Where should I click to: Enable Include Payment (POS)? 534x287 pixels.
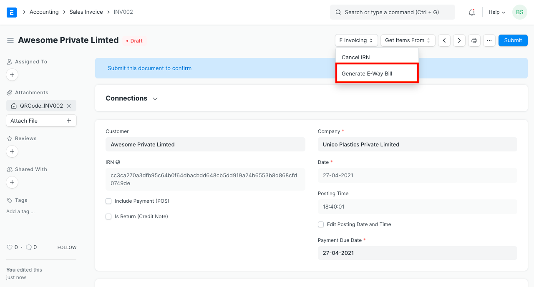(108, 201)
